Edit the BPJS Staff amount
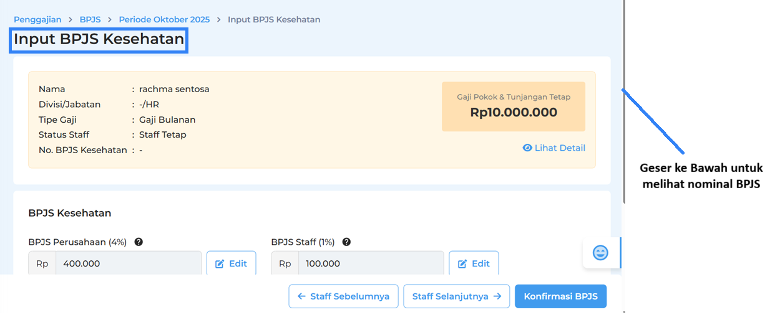The height and width of the screenshot is (317, 780). 474,263
